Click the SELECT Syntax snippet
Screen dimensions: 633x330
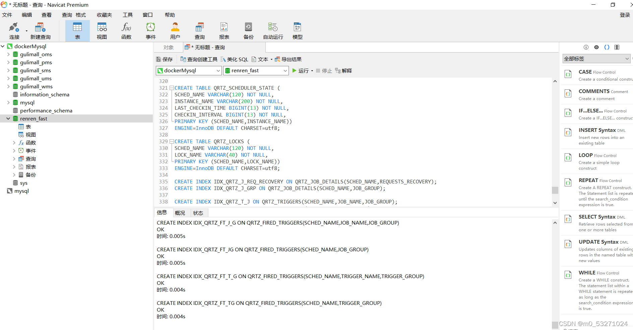597,223
